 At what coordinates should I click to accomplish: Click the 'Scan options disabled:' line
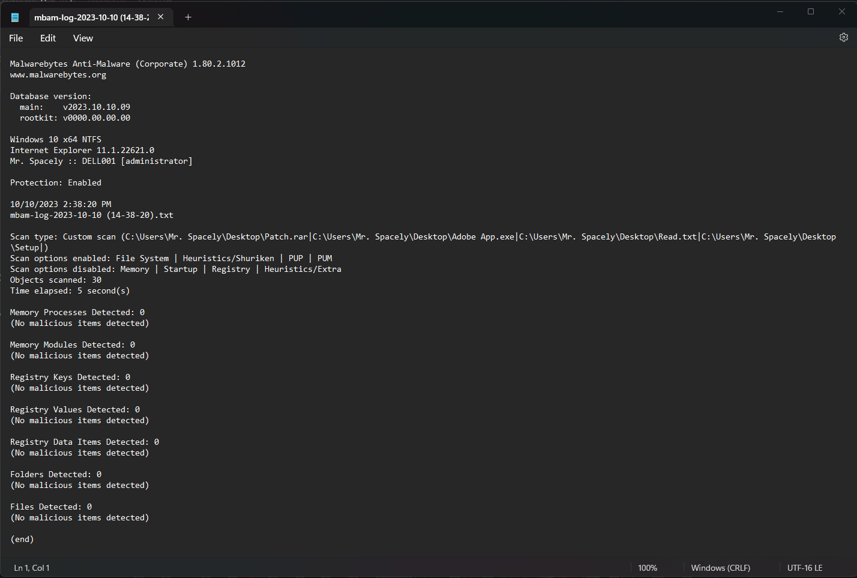(x=176, y=269)
